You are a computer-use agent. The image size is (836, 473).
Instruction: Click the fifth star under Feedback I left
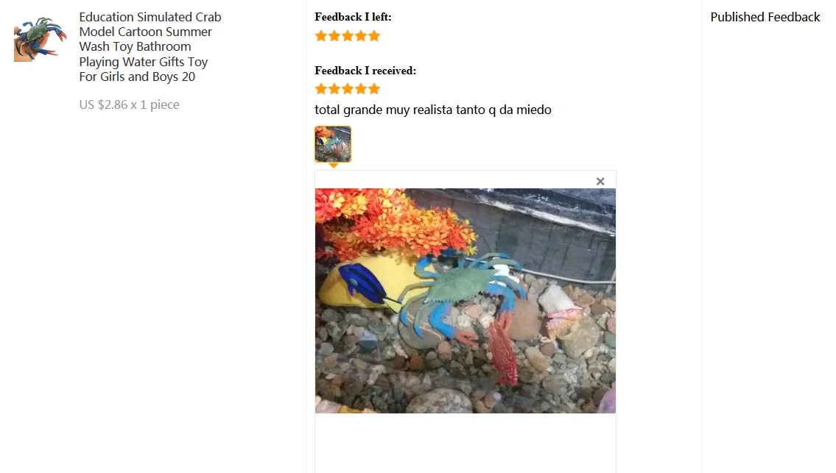[374, 36]
